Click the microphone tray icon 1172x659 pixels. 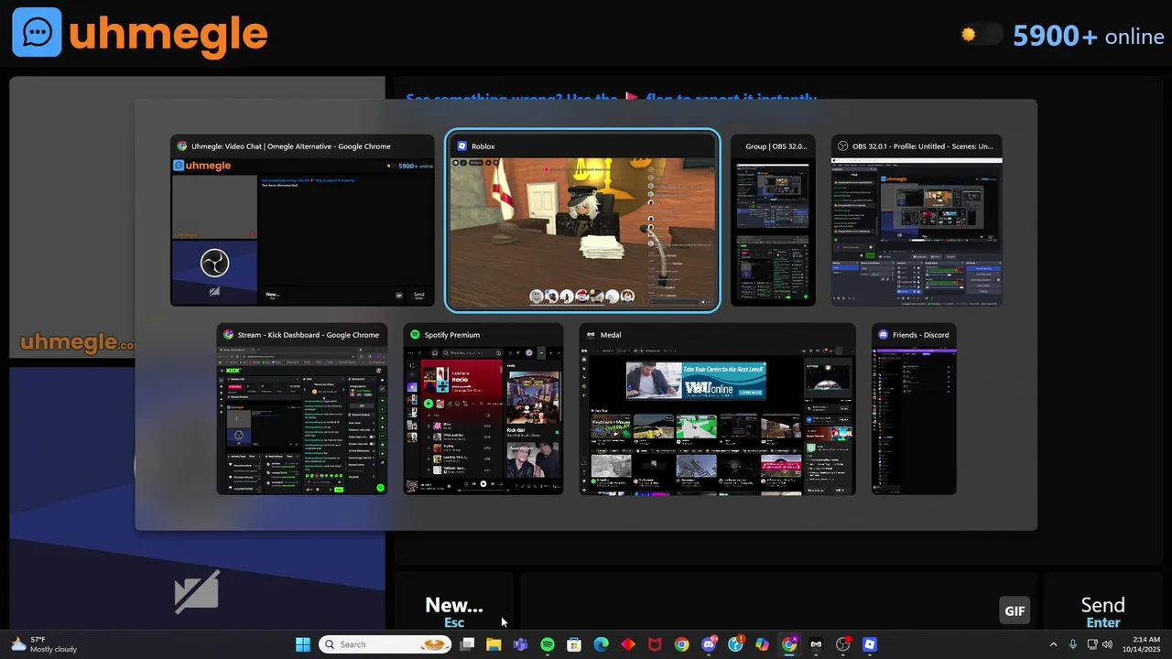click(x=1072, y=644)
